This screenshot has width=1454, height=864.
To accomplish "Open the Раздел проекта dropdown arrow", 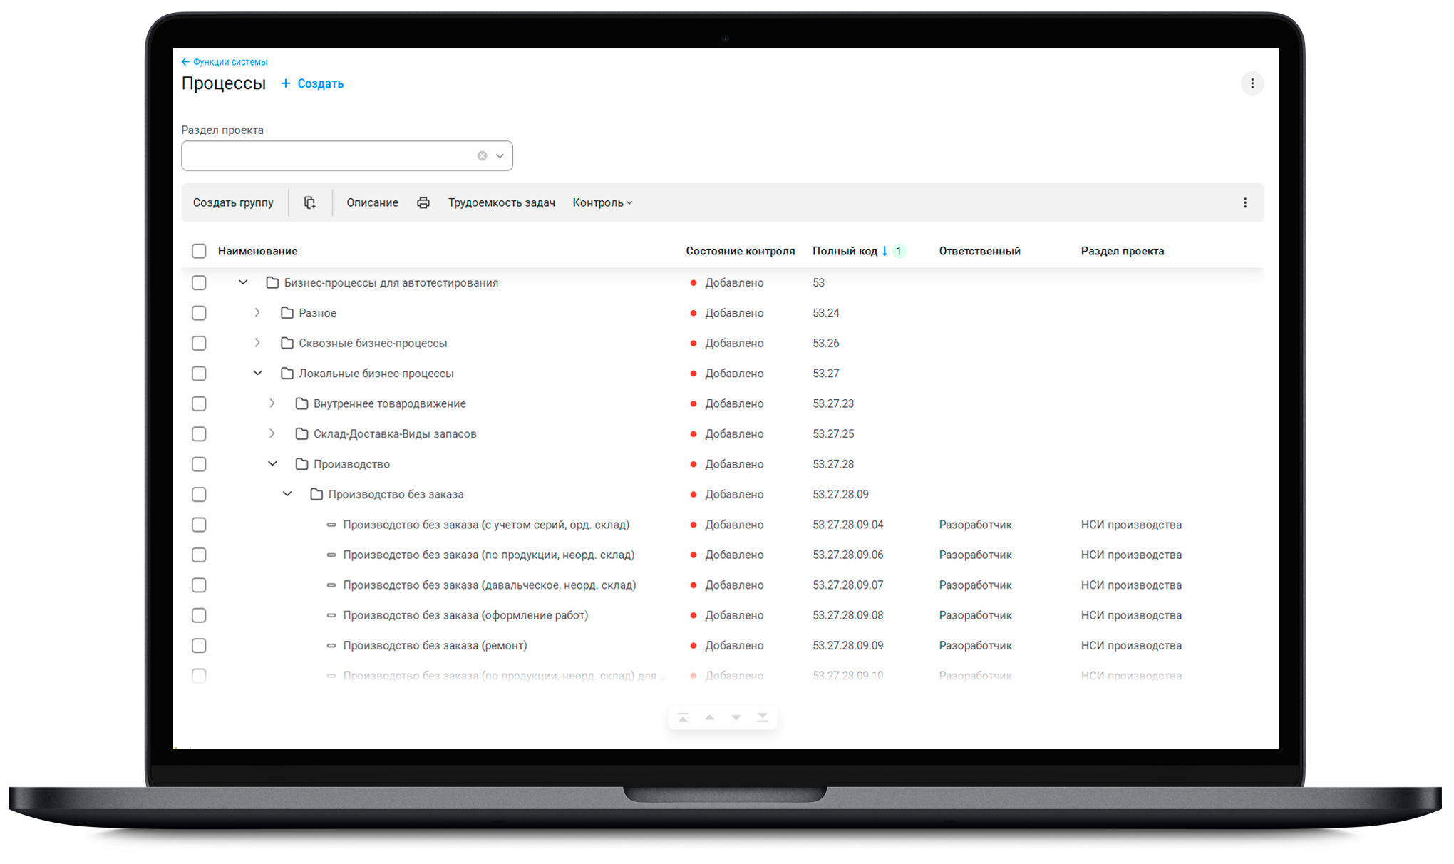I will tap(500, 156).
